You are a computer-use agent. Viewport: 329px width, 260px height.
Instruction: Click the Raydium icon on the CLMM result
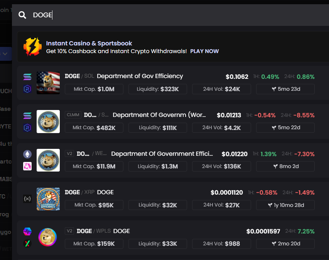[x=27, y=128]
